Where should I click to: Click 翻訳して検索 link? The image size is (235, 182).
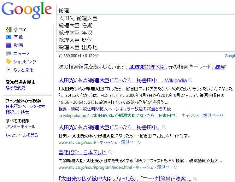click(x=17, y=112)
